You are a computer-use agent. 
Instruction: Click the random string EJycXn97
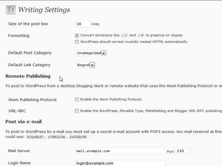coord(35,137)
